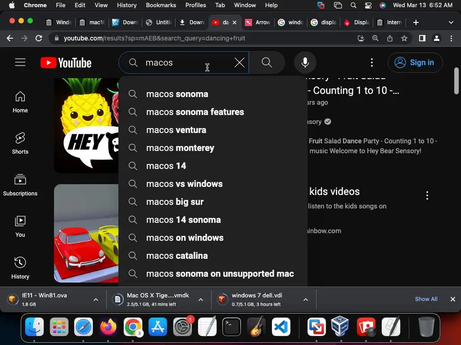The height and width of the screenshot is (345, 461).
Task: Switch to the Arrow tab
Action: coord(258,22)
